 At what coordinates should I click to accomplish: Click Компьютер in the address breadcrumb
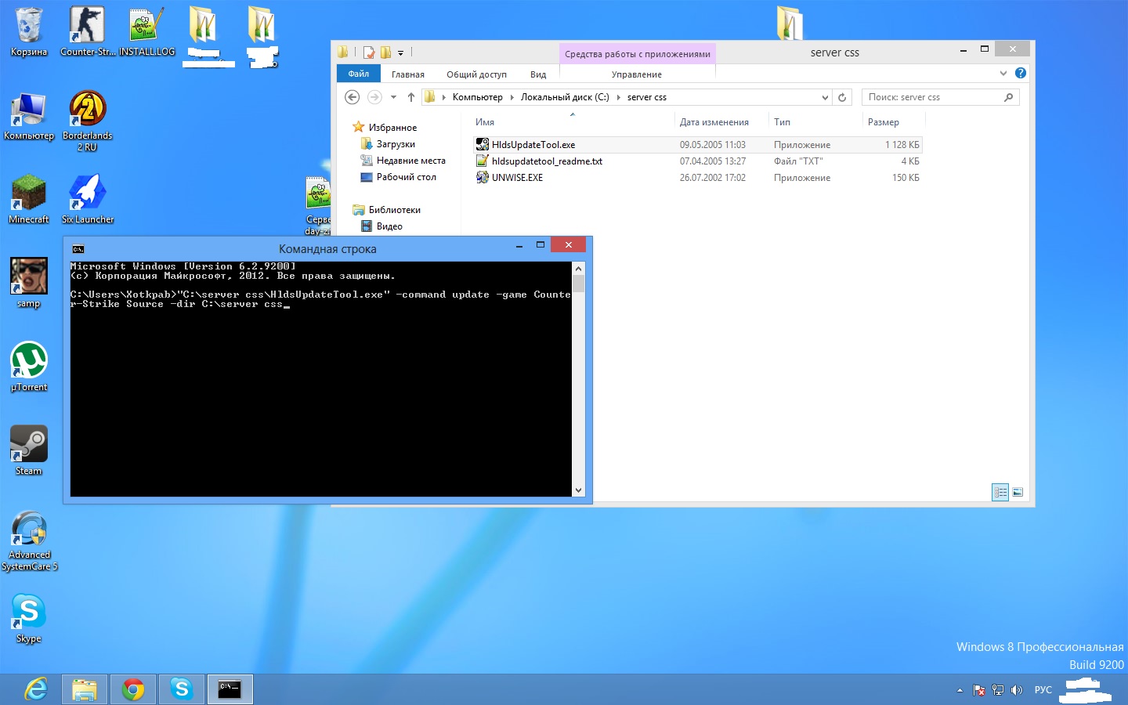click(478, 97)
